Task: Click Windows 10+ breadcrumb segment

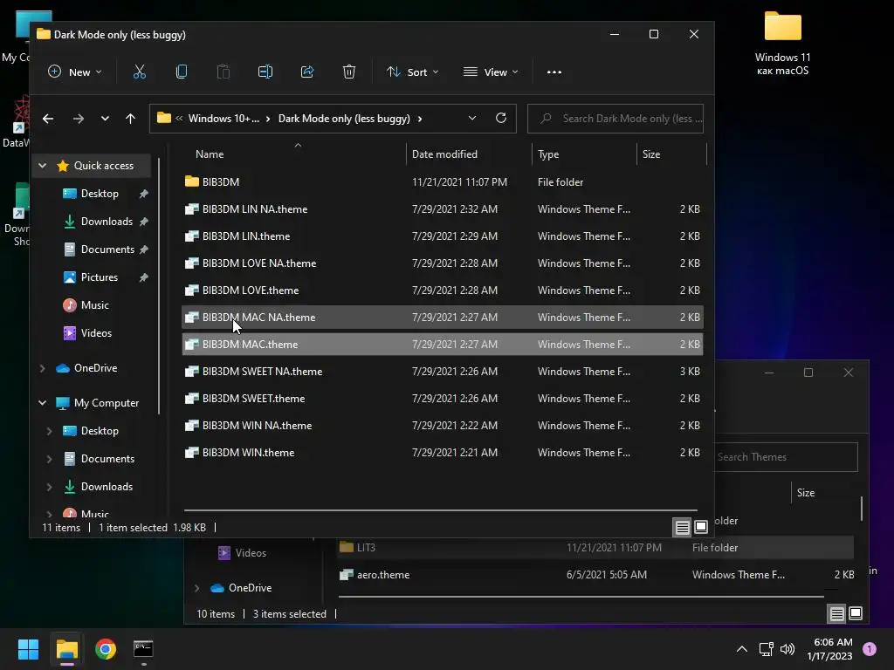Action: (x=223, y=119)
